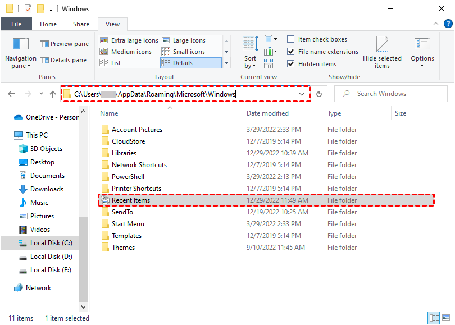Image resolution: width=455 pixels, height=325 pixels.
Task: Select Network in navigation pane
Action: click(x=33, y=287)
